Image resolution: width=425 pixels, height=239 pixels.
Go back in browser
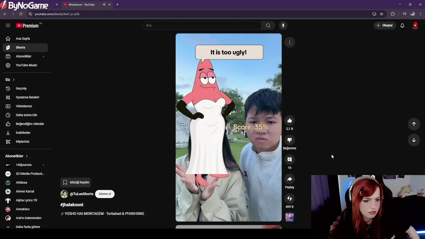(5, 14)
